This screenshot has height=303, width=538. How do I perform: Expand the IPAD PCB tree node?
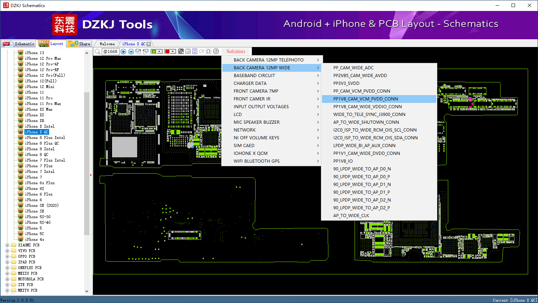7,262
